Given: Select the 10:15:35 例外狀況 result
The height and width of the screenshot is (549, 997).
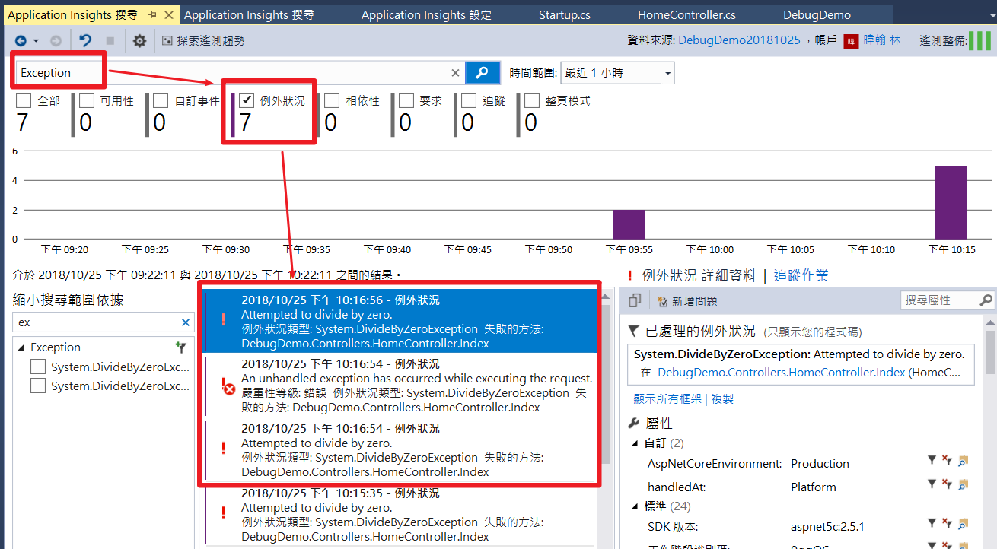Looking at the screenshot, I should (x=400, y=515).
